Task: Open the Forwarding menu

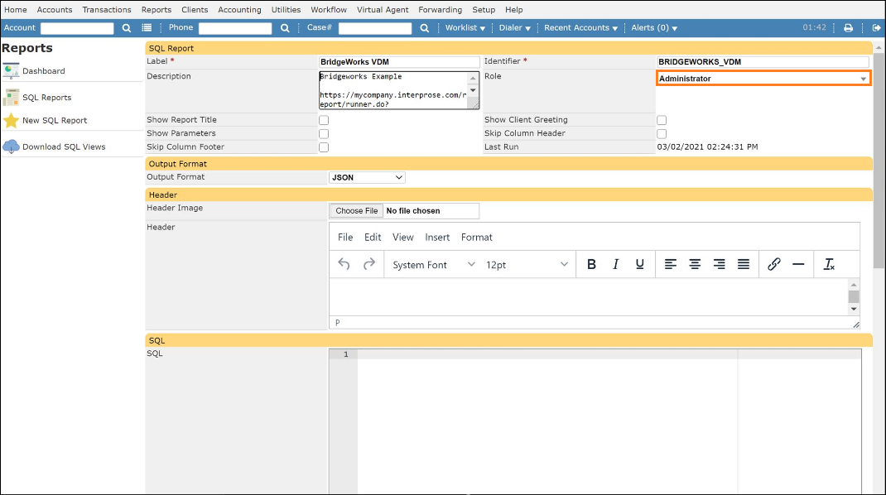Action: [x=441, y=10]
